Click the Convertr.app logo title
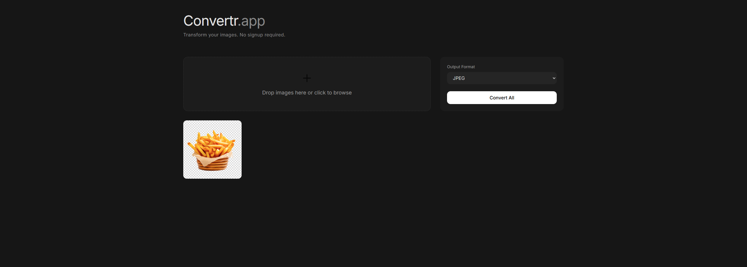Image resolution: width=747 pixels, height=267 pixels. coord(224,21)
